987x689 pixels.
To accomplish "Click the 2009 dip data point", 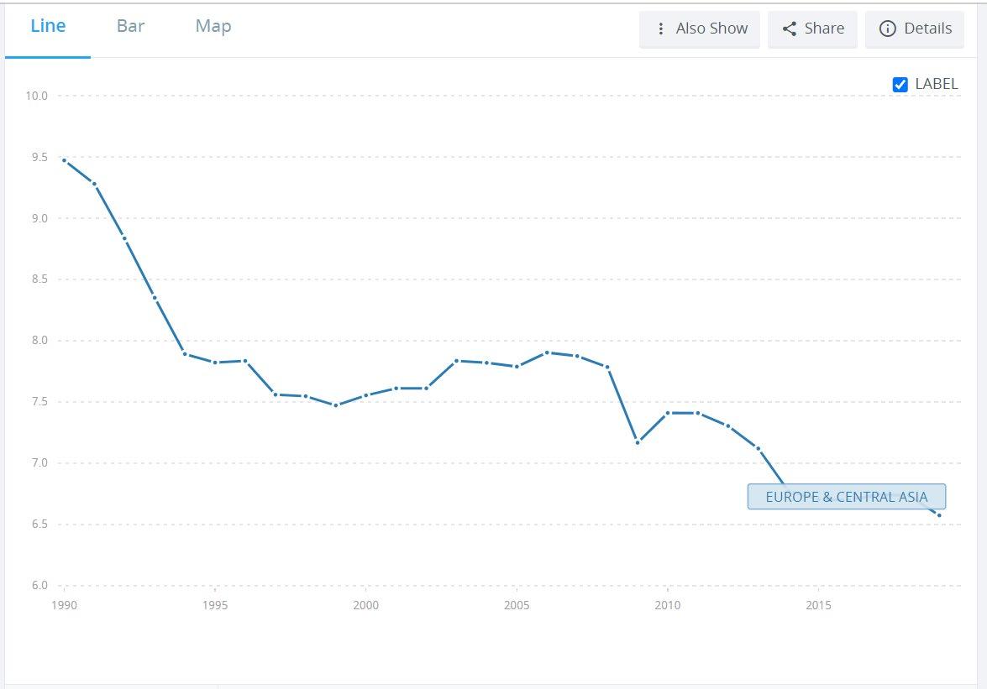I will (638, 442).
